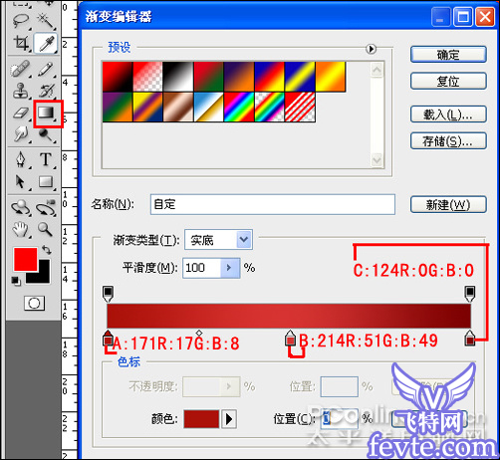
Task: Select the left opacity stop above gradient
Action: pos(108,294)
